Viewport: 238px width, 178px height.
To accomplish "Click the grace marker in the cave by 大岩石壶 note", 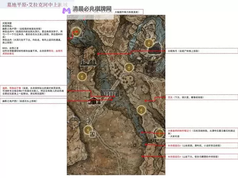I will click(159, 133).
